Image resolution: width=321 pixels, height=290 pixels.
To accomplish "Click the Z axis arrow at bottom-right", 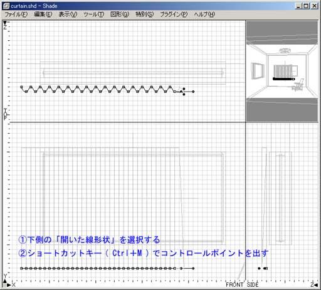I will (316, 285).
